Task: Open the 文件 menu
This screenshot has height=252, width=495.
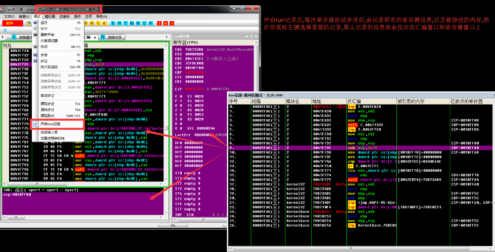Action: click(9, 16)
